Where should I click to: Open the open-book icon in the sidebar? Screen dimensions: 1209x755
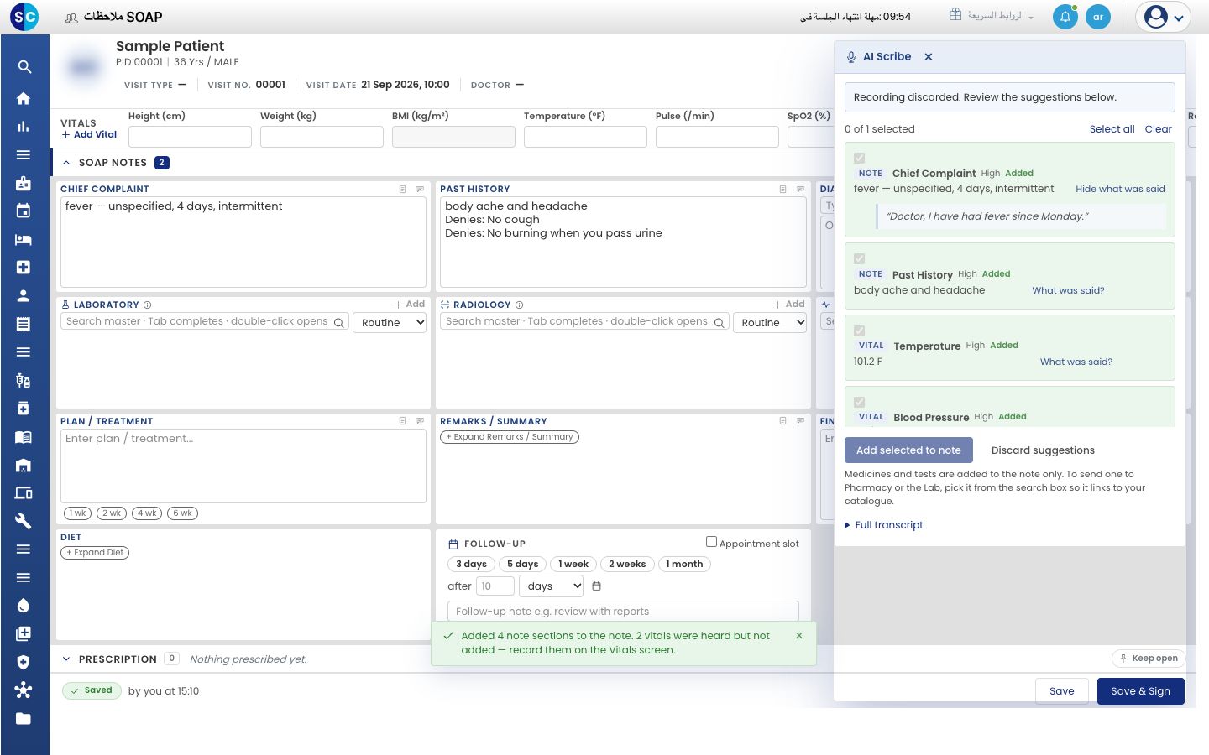click(x=24, y=436)
